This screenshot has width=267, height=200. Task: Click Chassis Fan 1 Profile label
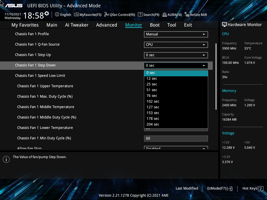pyautogui.click(x=32, y=34)
